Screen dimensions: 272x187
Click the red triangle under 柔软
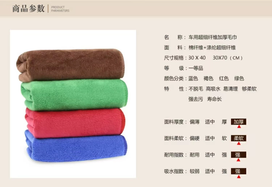[239, 143]
